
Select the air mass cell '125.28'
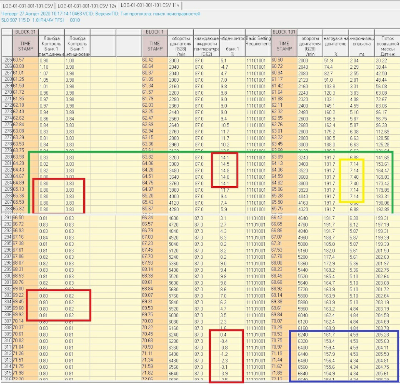387,145
